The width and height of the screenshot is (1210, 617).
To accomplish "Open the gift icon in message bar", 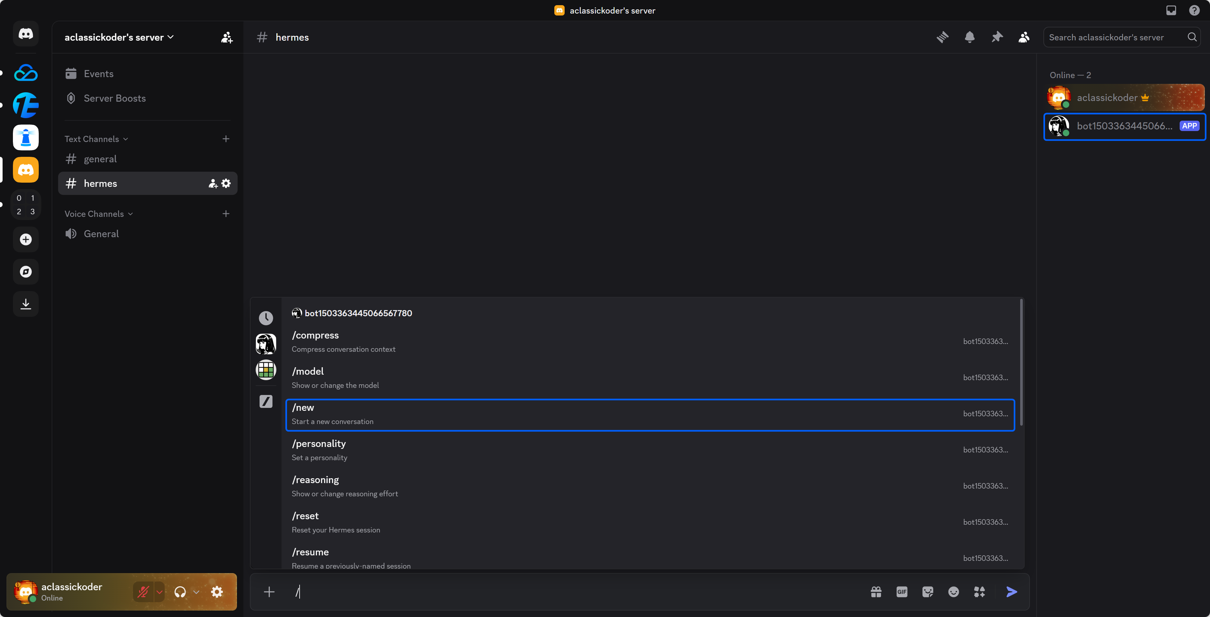I will tap(876, 592).
